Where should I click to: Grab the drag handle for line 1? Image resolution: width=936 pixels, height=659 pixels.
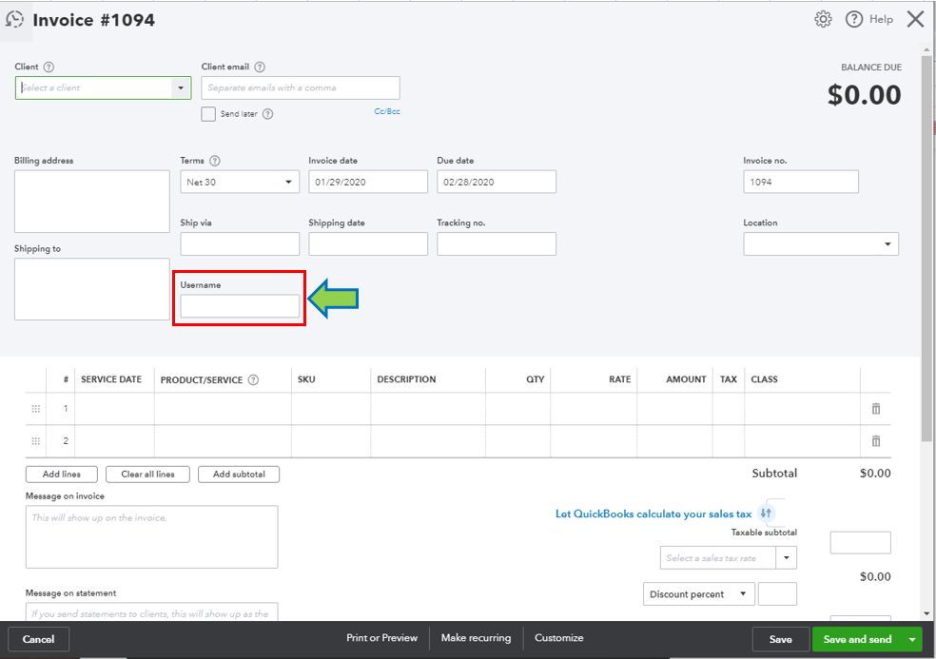coord(36,409)
